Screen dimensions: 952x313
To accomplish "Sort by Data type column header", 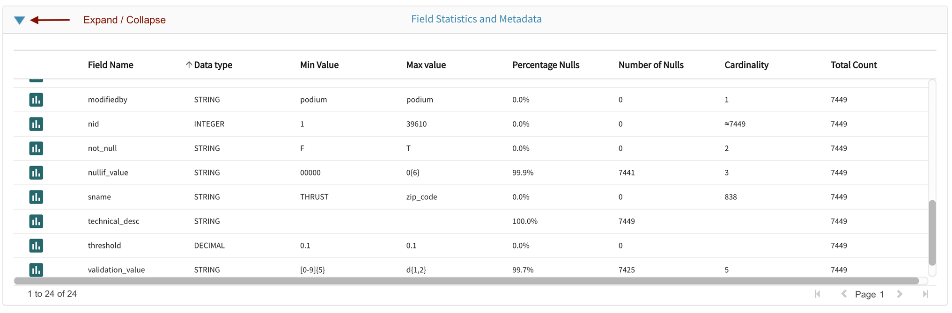I will (213, 65).
